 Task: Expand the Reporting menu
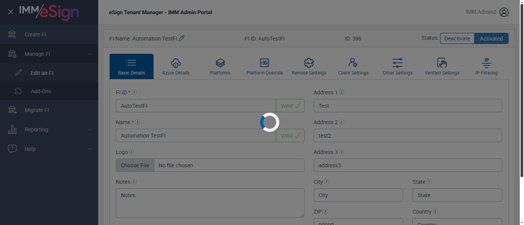point(49,129)
